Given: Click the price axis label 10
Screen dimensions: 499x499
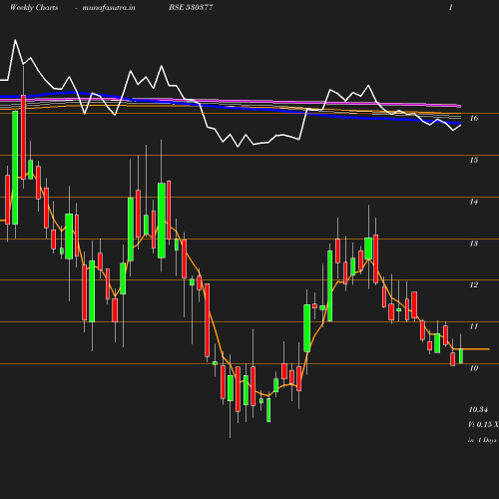Looking at the screenshot, I should click(474, 368).
